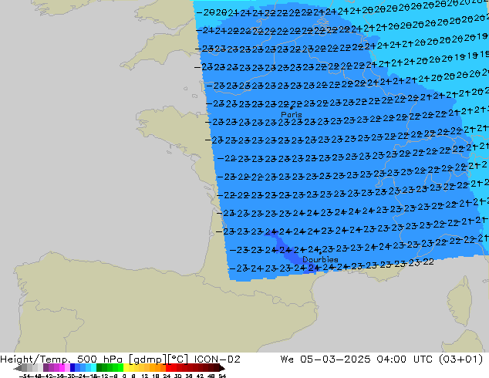
Task: Select the Paris location dot marker
Action: 291,108
